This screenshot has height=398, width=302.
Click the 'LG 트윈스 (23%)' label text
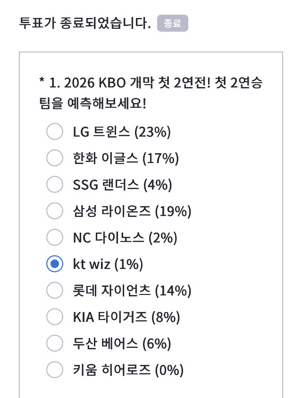(122, 132)
